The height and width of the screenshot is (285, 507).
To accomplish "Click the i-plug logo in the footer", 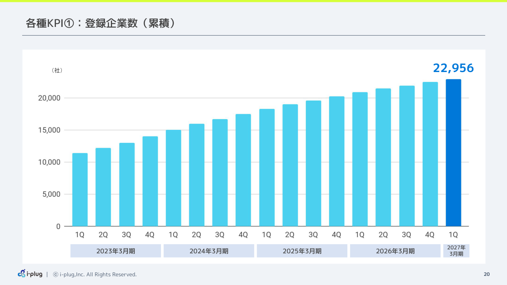I will tap(30, 274).
